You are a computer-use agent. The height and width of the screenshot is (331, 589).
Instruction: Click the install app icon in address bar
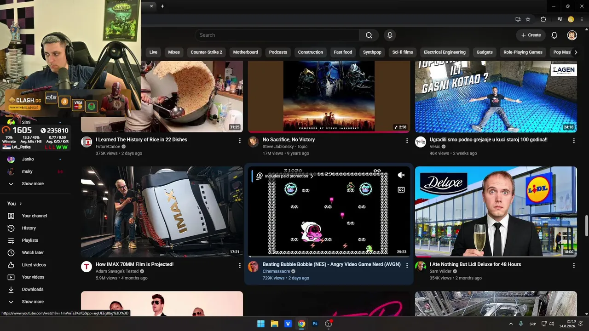click(x=518, y=19)
